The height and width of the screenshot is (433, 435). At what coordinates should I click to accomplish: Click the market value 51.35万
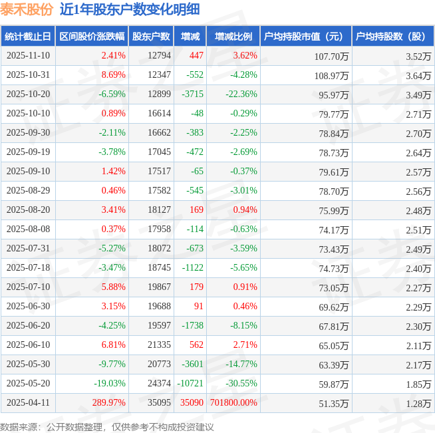pos(334,404)
